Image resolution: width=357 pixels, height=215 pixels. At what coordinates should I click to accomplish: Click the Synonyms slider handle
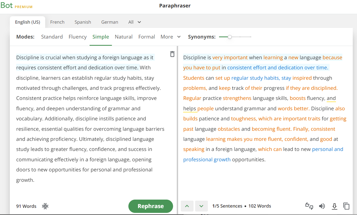pos(230,37)
